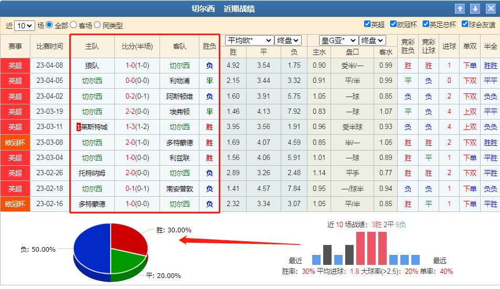Click handicap 受半球 in 莱斯特城 row
Viewport: 500px width, 289px height.
pos(353,127)
